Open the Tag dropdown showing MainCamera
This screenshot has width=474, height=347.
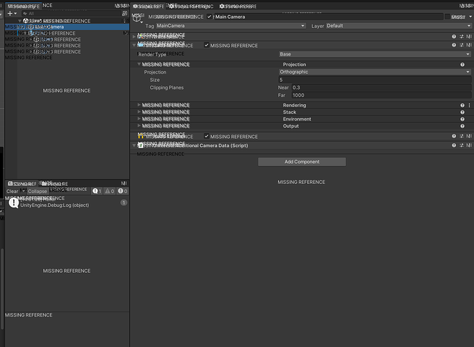[x=231, y=26]
